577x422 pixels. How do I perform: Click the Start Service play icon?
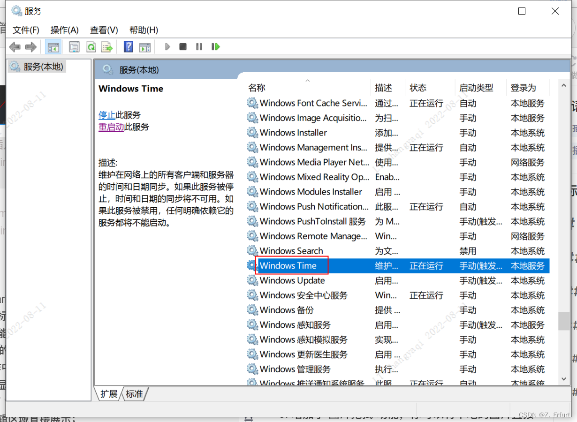(x=167, y=47)
